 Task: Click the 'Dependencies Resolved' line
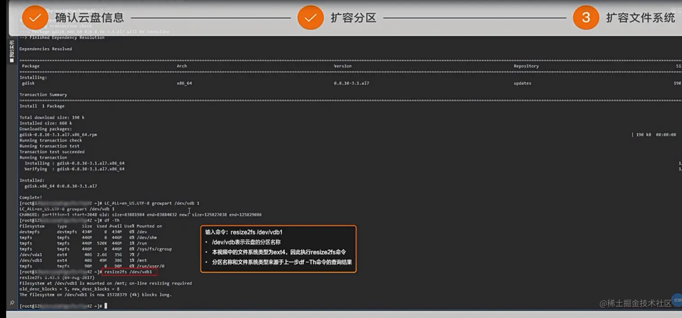click(x=46, y=49)
